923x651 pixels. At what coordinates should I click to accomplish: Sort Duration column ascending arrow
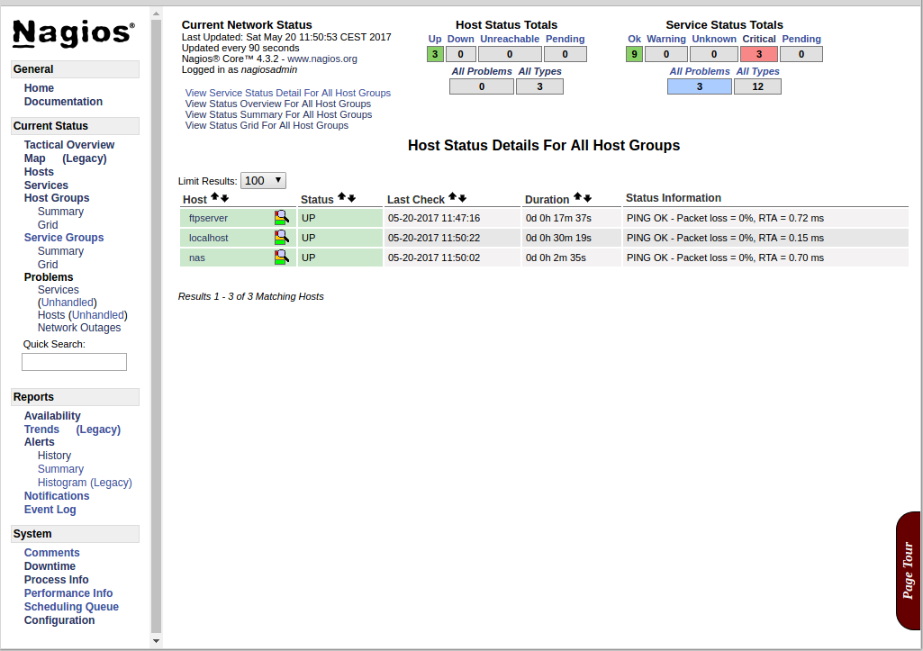pos(577,197)
